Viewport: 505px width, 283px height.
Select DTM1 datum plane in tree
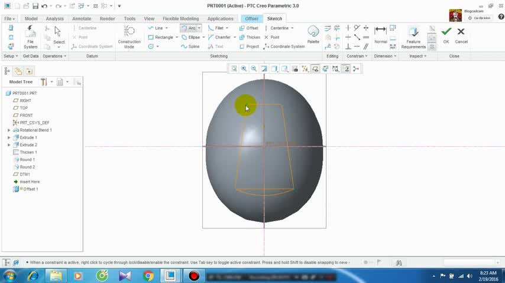(21, 175)
